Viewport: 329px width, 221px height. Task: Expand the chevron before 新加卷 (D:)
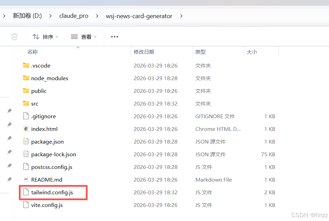(4, 16)
